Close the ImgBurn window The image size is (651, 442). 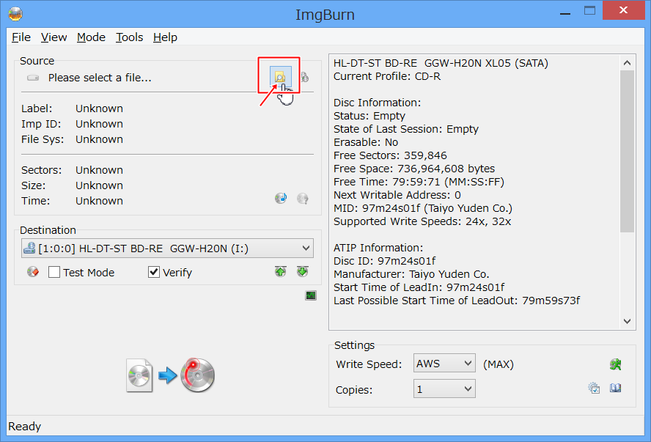[x=623, y=10]
